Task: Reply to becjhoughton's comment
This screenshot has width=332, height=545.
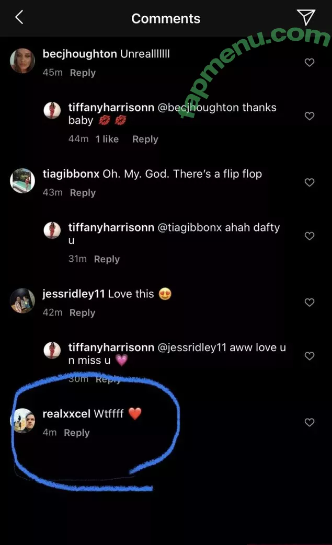Action: point(83,73)
